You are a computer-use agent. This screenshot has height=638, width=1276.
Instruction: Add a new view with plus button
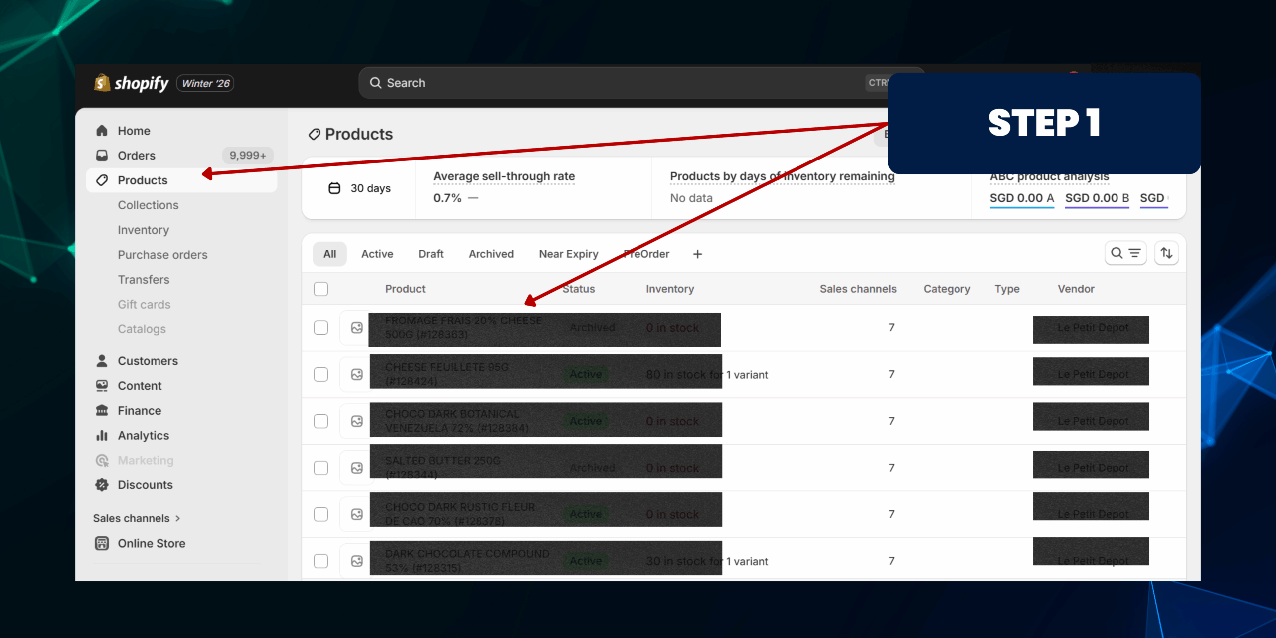(697, 254)
